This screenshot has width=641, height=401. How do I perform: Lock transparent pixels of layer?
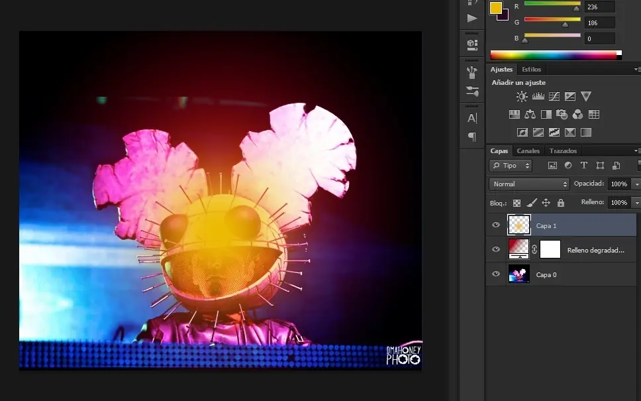[x=517, y=203]
